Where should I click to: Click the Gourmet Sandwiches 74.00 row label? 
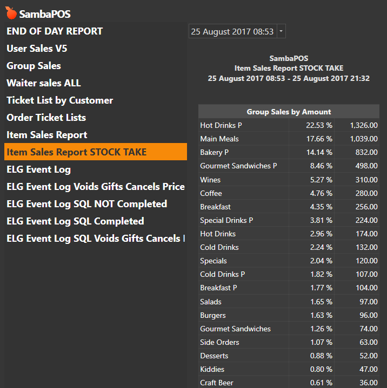(236, 329)
